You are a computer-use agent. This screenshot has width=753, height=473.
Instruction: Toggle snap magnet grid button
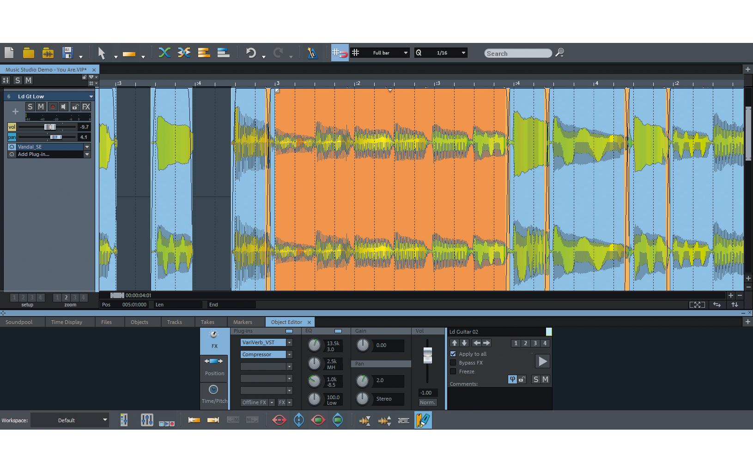click(340, 53)
